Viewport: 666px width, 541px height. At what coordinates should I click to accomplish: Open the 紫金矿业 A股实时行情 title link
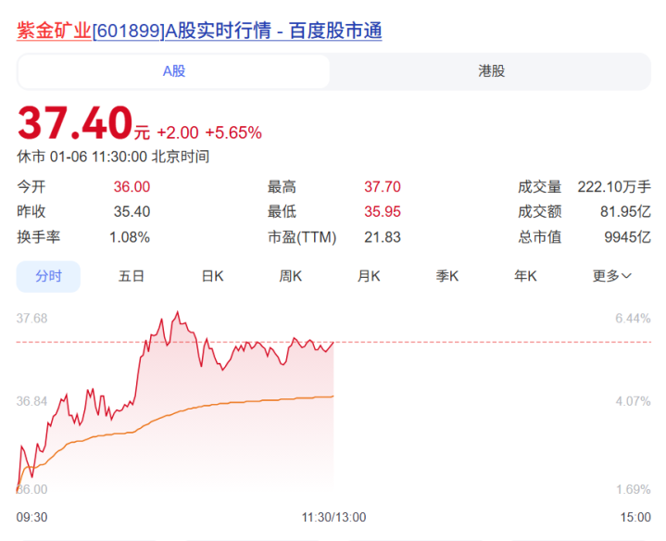(199, 31)
